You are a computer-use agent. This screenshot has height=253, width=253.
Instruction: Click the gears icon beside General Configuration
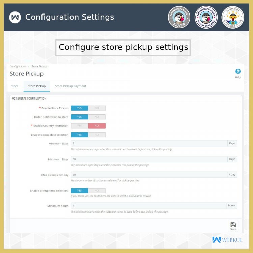(x=13, y=99)
